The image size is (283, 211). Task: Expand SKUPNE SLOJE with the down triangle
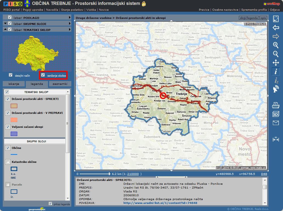click(5, 24)
